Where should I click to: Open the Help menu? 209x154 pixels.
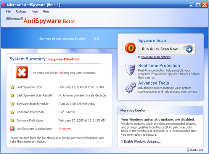click(x=46, y=11)
